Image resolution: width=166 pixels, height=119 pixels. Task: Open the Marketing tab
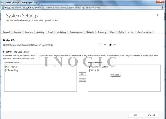click(x=61, y=32)
